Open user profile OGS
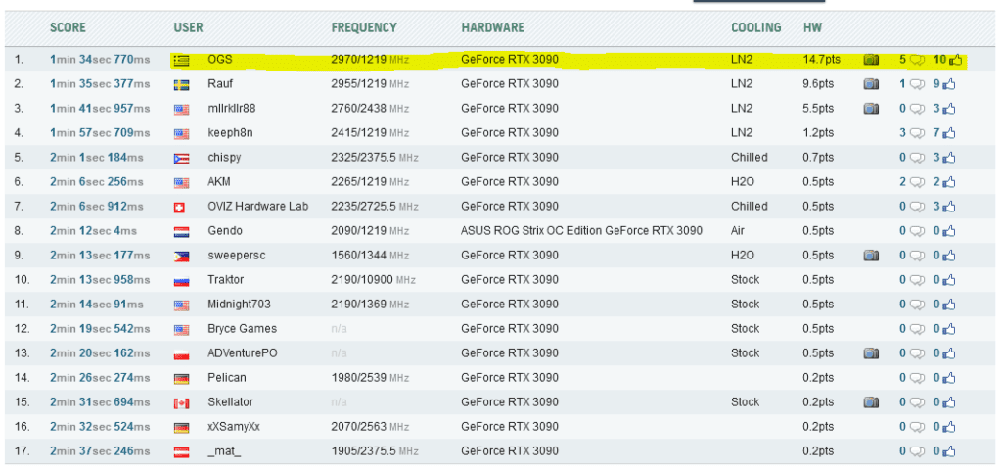Viewport: 1002px width, 470px height. (220, 60)
